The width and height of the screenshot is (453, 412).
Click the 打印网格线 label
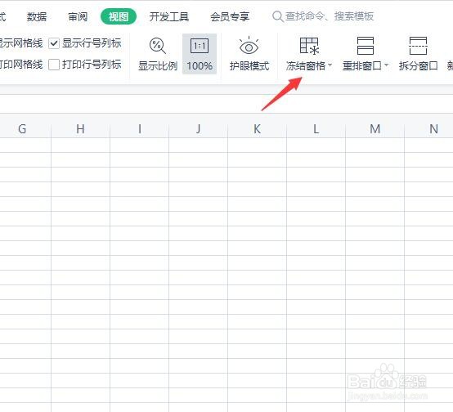click(21, 65)
